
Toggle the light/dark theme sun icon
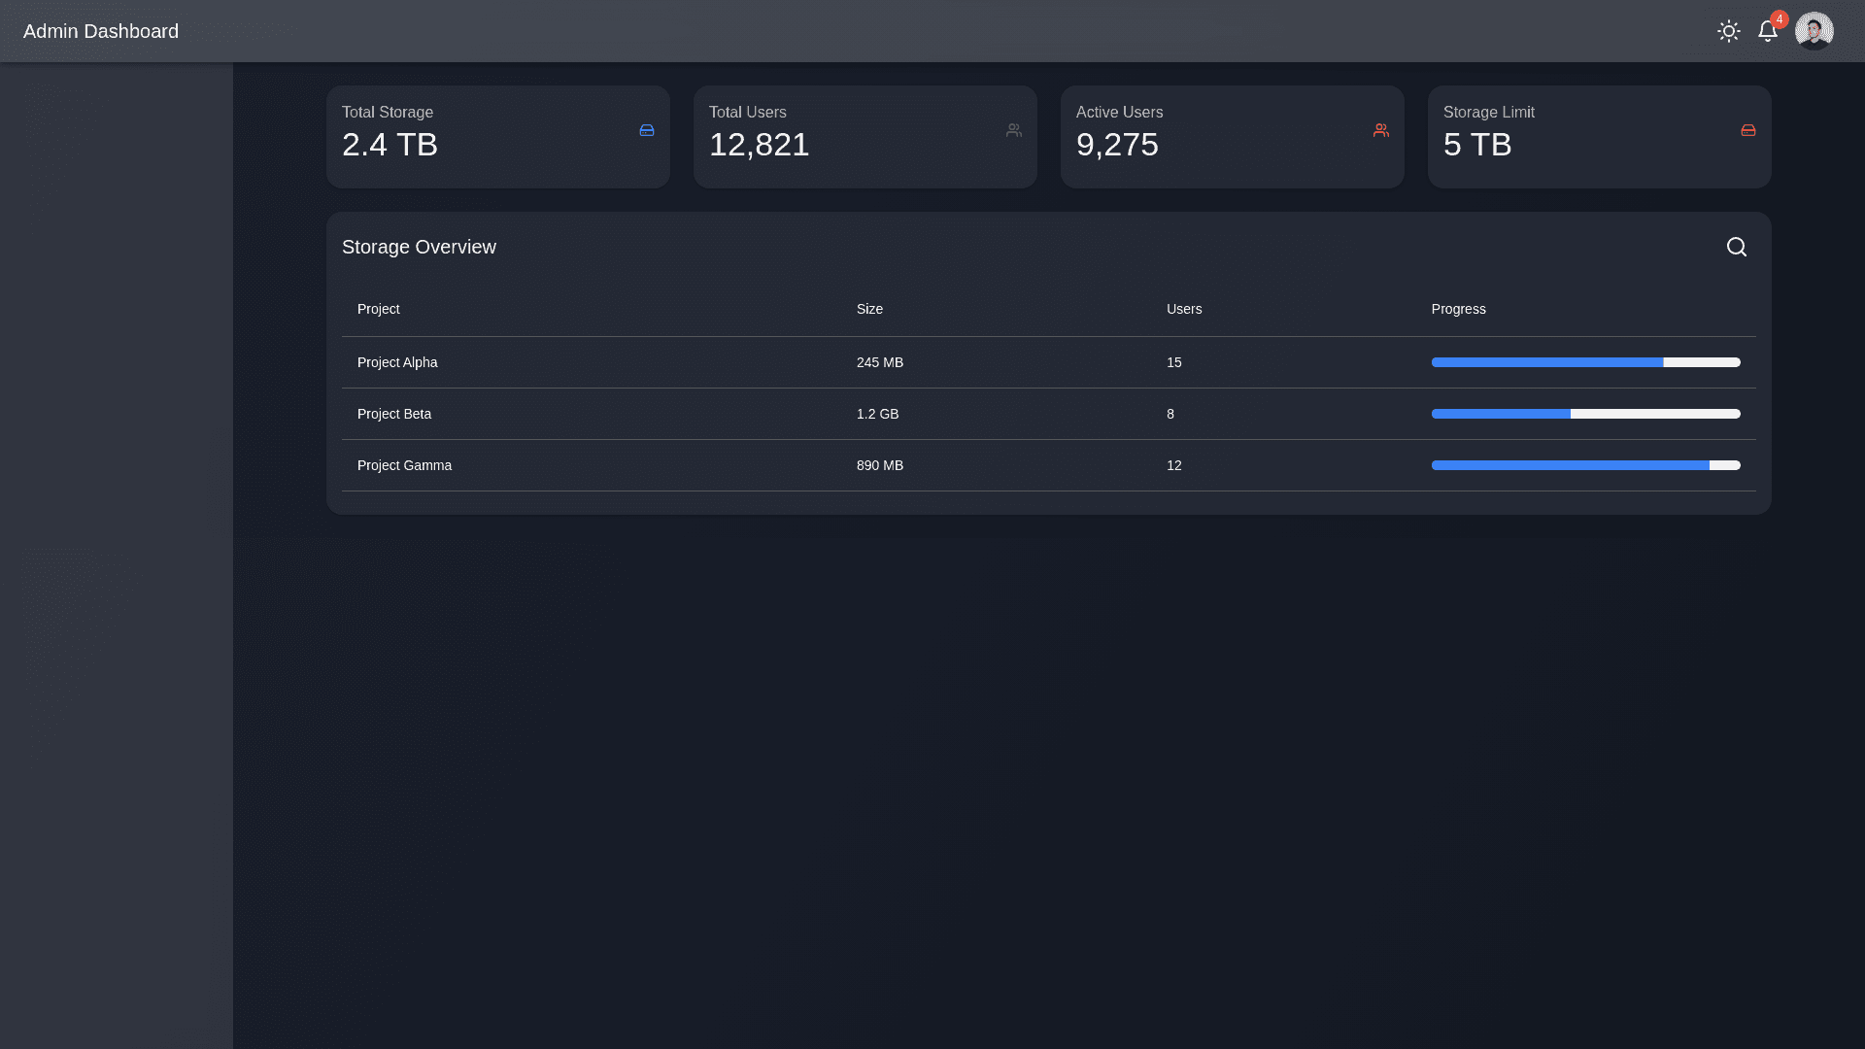(x=1728, y=31)
